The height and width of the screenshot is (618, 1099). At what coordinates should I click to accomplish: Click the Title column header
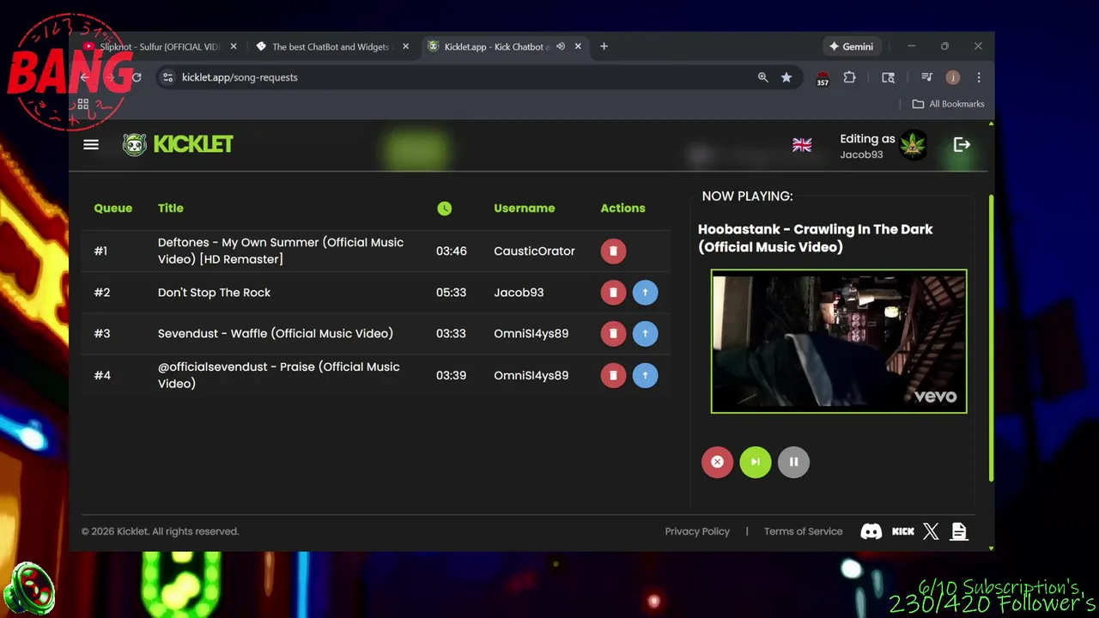point(171,209)
